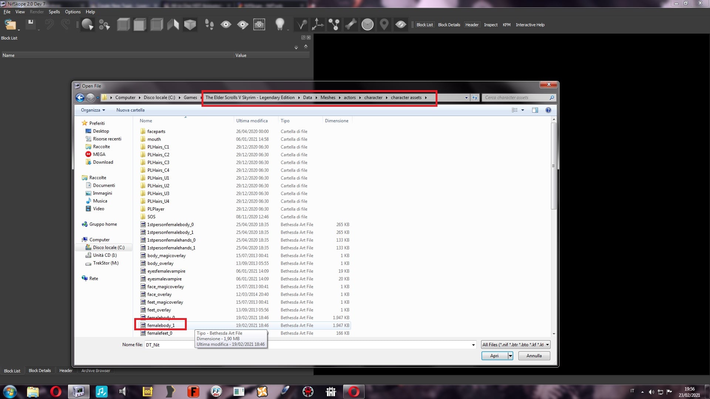
Task: Click the actors segment in the path bar
Action: pyautogui.click(x=349, y=98)
